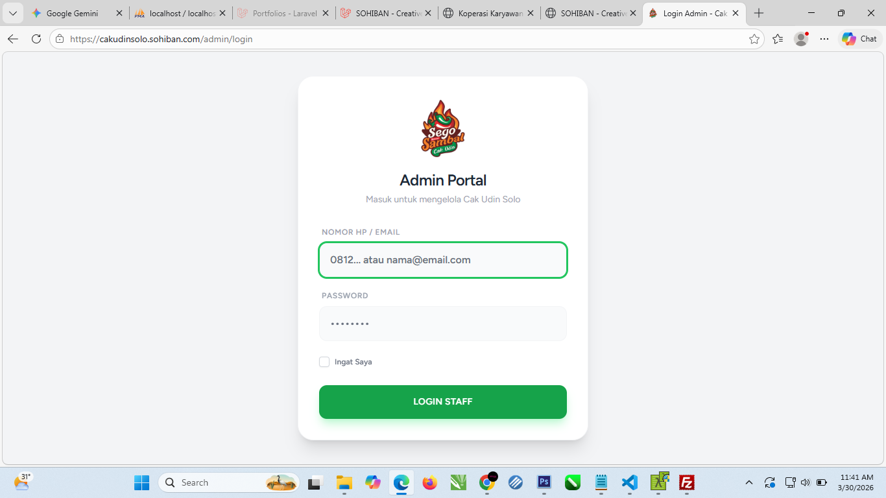Open the Favorites list icon
Screen dimensions: 886x498
point(778,39)
